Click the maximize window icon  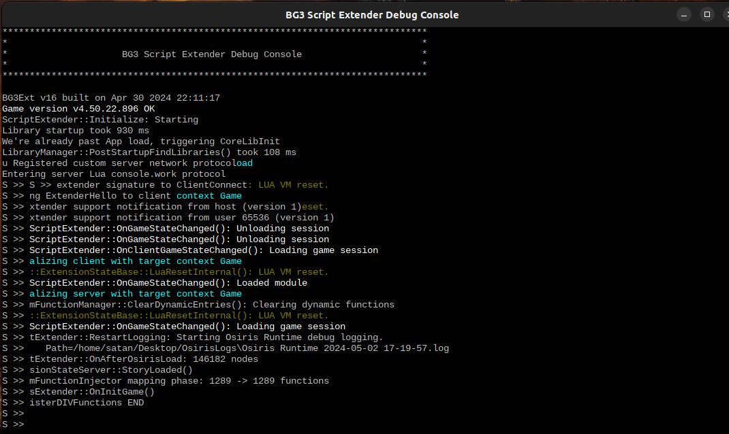[707, 14]
